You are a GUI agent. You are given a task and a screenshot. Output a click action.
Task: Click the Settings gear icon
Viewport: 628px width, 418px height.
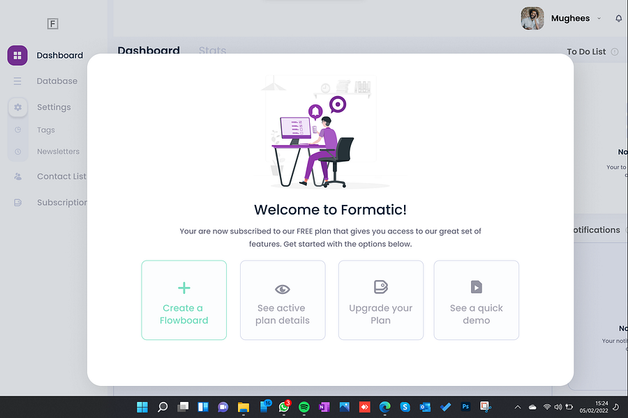(17, 107)
